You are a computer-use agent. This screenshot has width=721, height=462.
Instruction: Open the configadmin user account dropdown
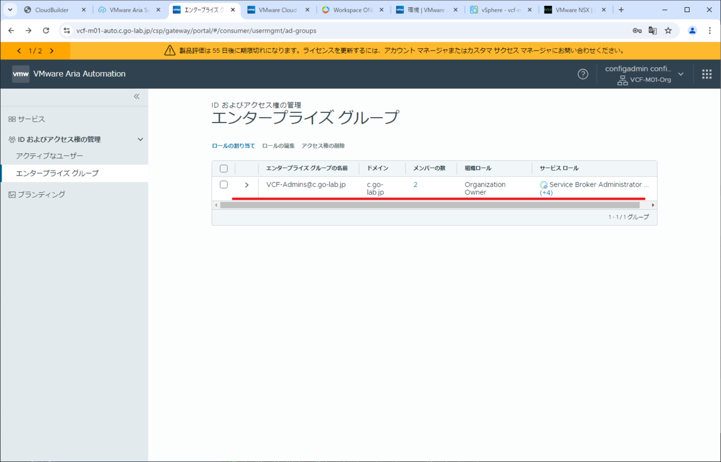click(x=645, y=74)
